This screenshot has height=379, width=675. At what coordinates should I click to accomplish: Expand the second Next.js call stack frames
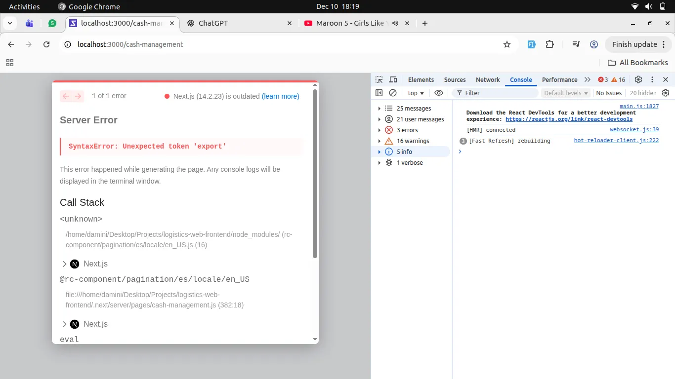(x=64, y=324)
